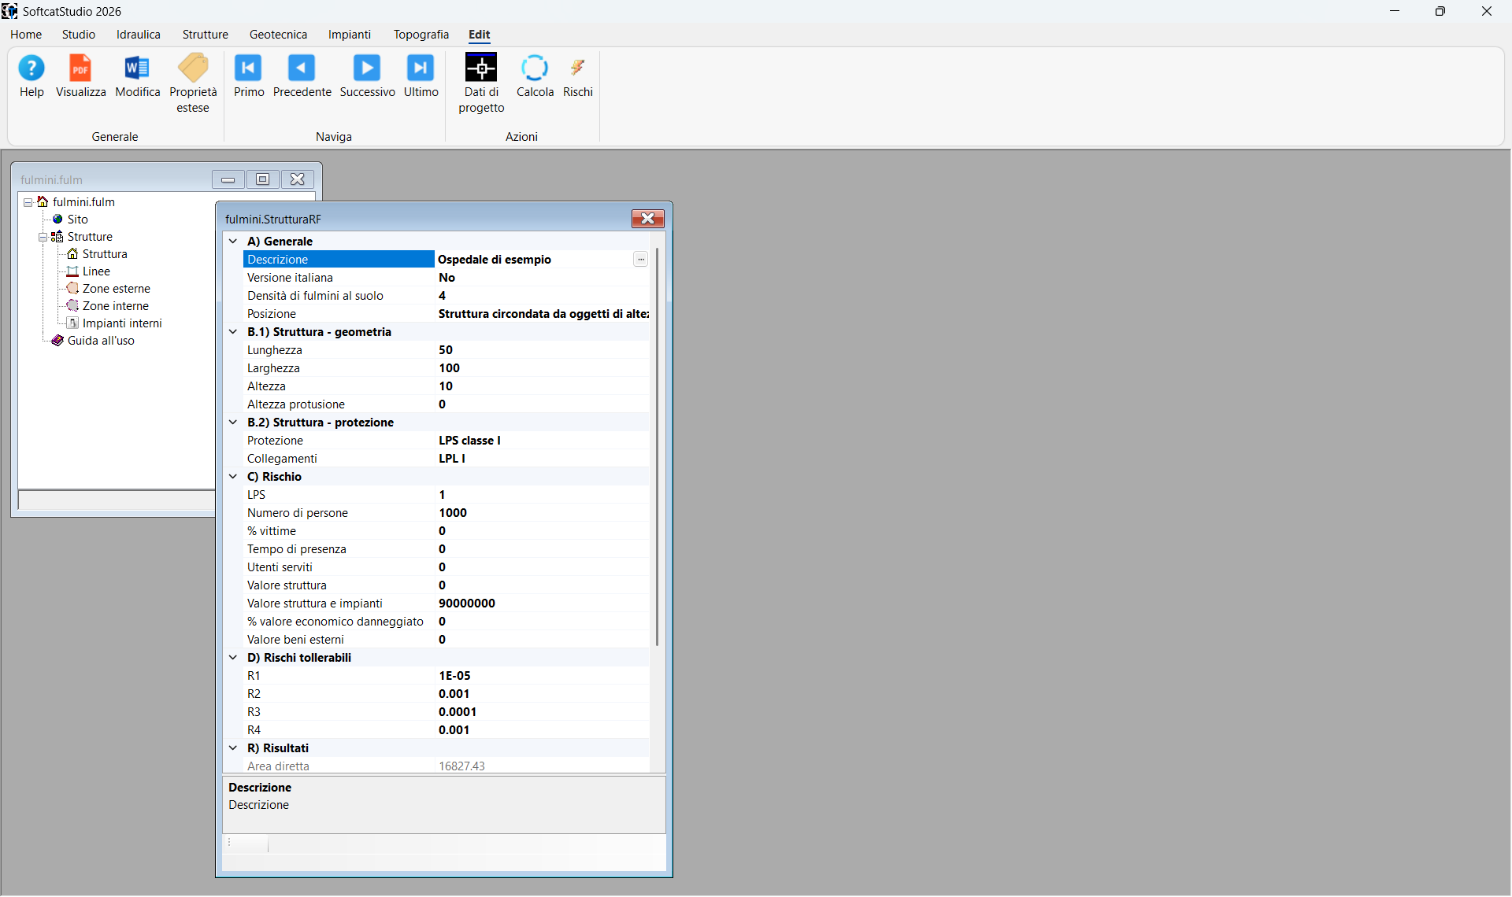Go to Primo record
This screenshot has height=897, width=1512.
249,76
